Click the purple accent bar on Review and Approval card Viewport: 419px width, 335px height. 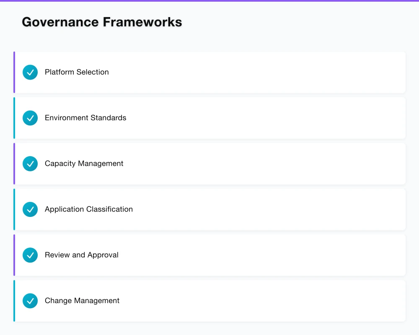(x=14, y=255)
